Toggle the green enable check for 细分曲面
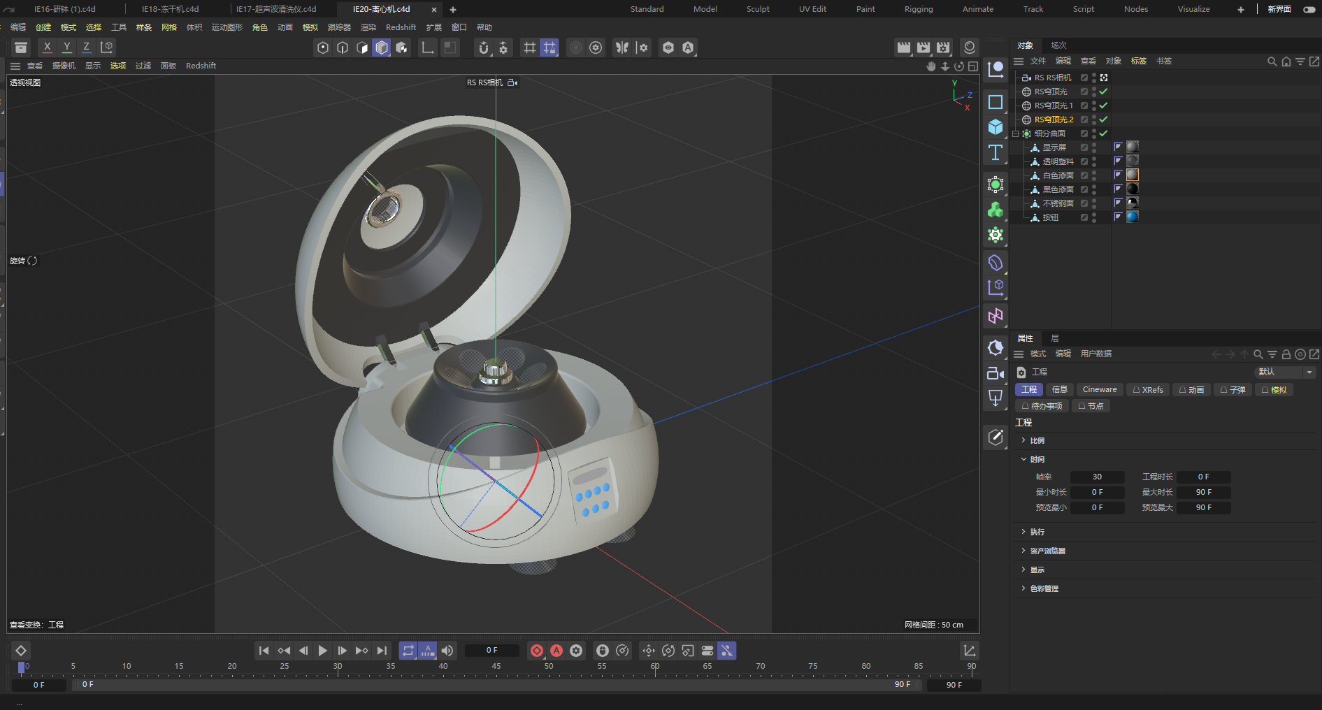Screen dimensions: 1322x710 pyautogui.click(x=1103, y=133)
